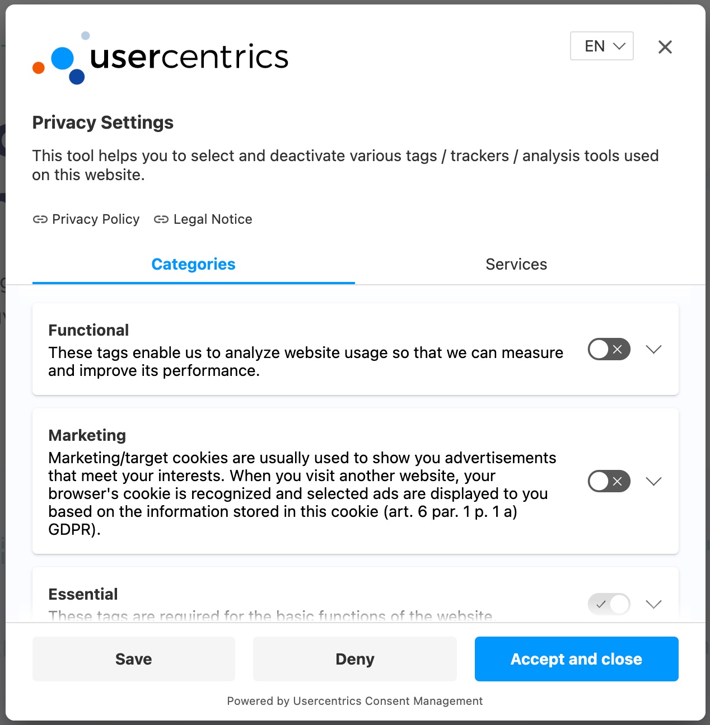Screen dimensions: 710x725
Task: Click Usercentrics Consent Management footer link
Action: click(387, 701)
